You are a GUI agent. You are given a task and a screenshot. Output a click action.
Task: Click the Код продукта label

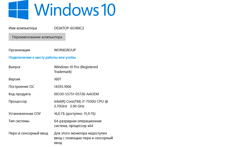point(19,94)
